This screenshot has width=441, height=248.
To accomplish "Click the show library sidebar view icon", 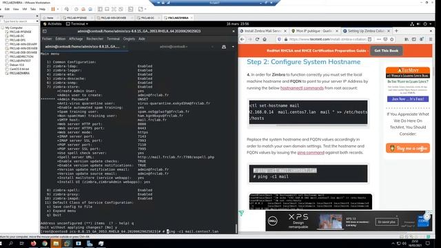I will pos(100,9).
